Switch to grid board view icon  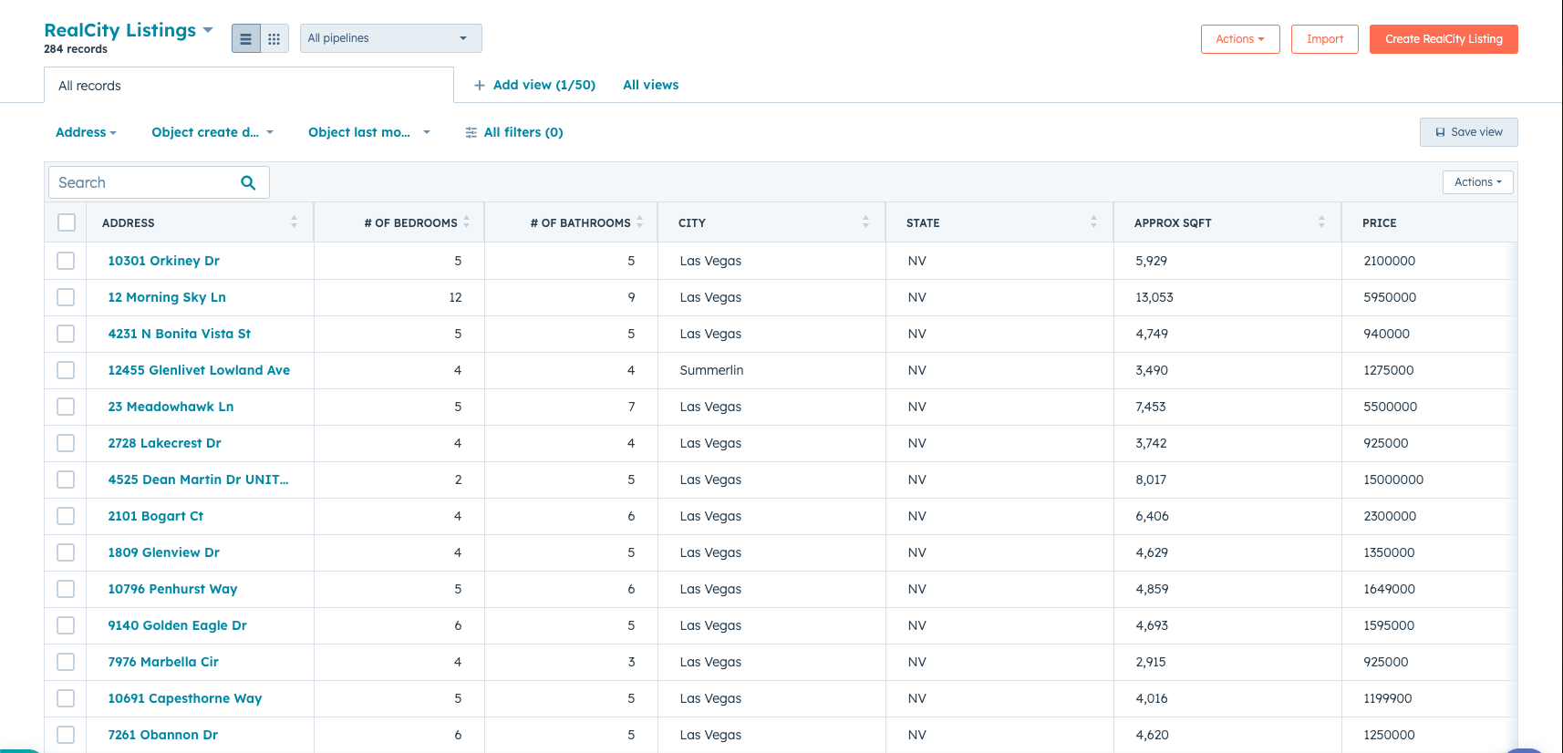[x=274, y=39]
